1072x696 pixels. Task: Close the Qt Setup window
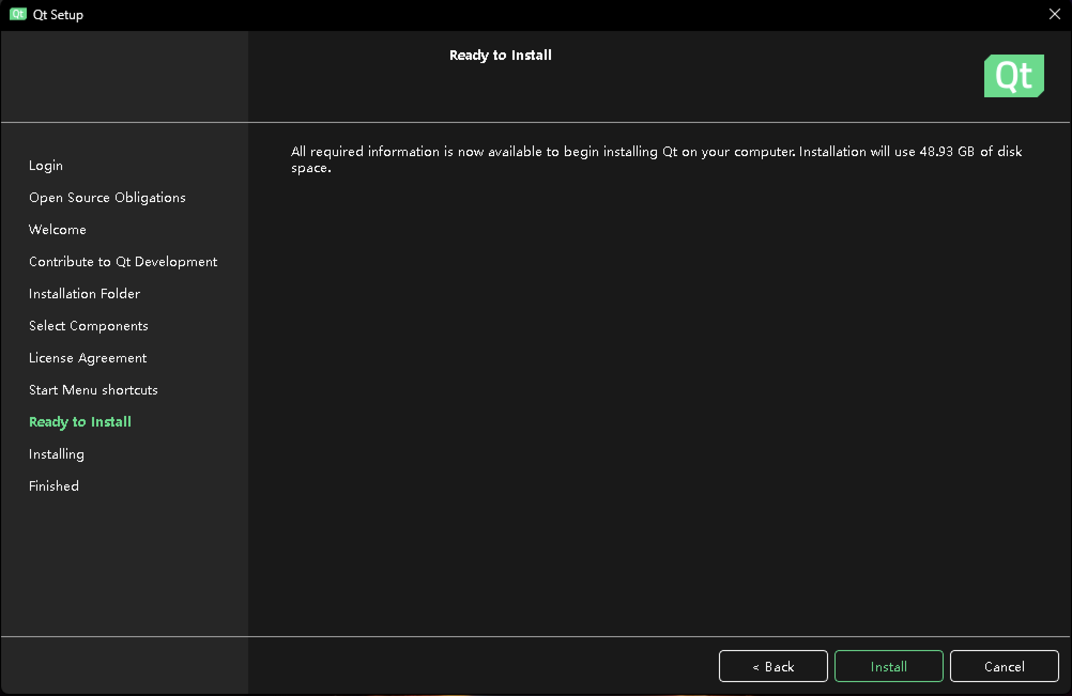[x=1054, y=14]
